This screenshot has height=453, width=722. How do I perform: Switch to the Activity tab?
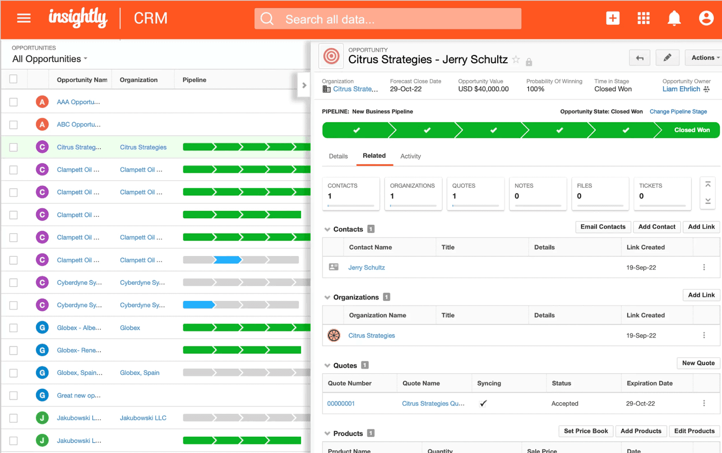click(410, 156)
